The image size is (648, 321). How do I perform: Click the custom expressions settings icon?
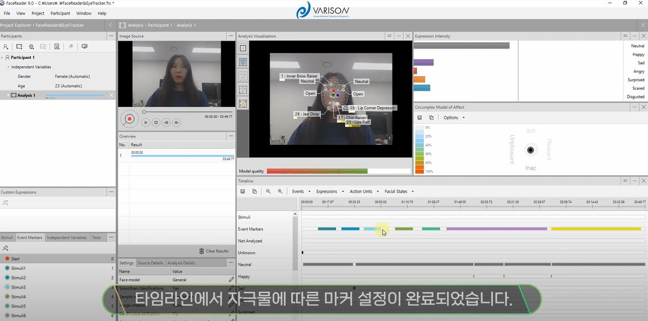coord(6,203)
